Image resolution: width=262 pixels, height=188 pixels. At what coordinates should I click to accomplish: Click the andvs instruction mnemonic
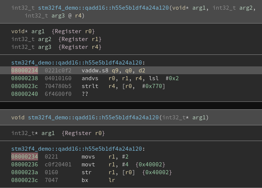coord(90,78)
